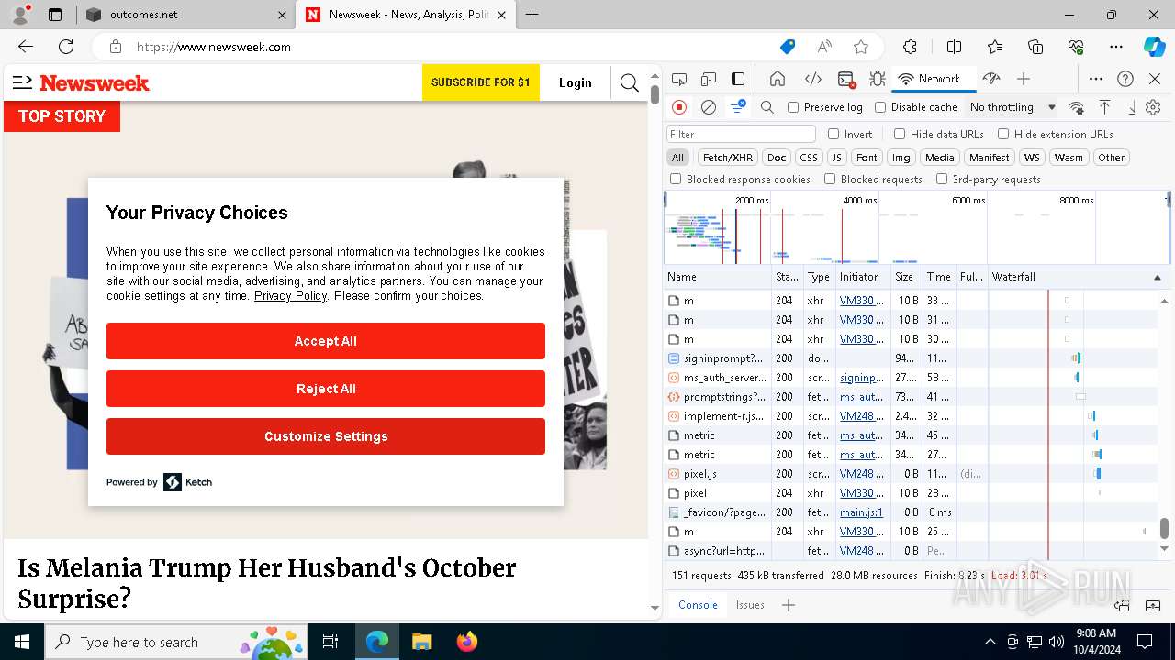
Task: Open the Issues drawer tab
Action: point(750,605)
